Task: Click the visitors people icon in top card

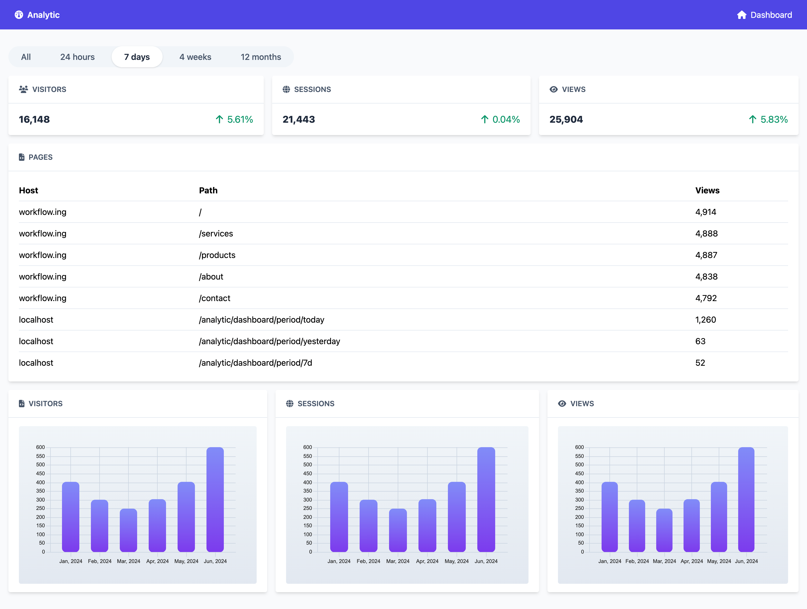Action: point(23,89)
